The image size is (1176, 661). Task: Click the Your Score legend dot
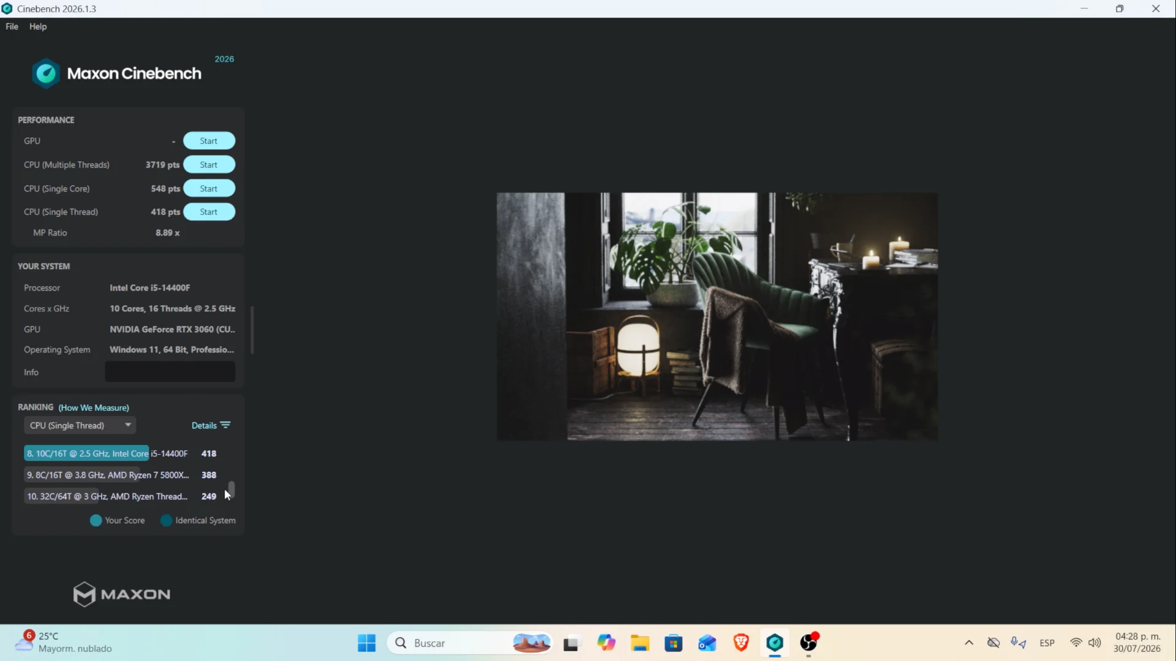pyautogui.click(x=96, y=520)
